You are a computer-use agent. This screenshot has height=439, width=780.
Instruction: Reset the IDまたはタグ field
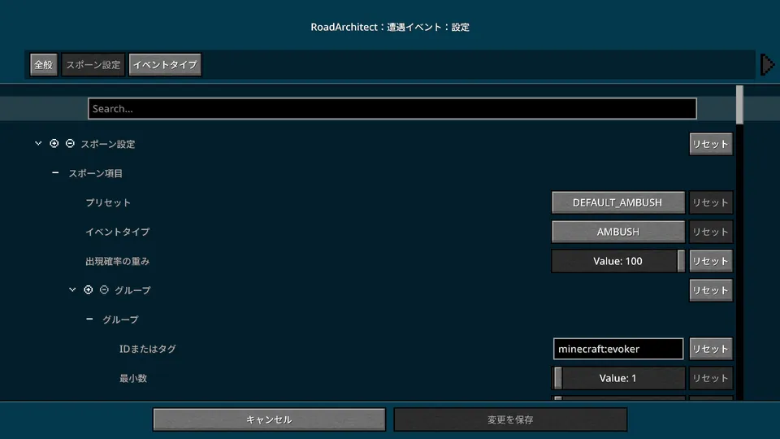click(x=710, y=349)
